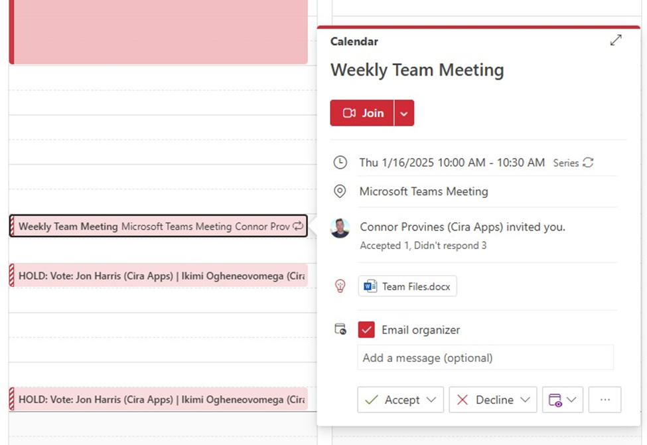The height and width of the screenshot is (445, 647).
Task: Expand the event popup with the arrow icon
Action: (616, 40)
